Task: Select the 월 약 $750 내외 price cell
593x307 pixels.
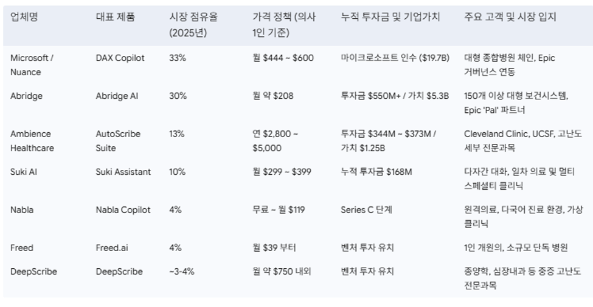Action: [x=282, y=272]
